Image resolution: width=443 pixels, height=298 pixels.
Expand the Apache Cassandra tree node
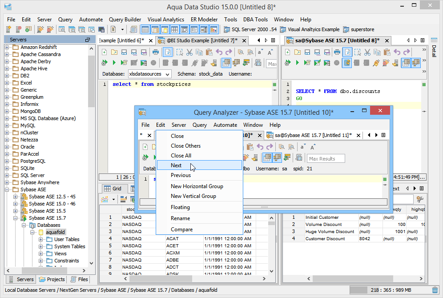[7, 54]
